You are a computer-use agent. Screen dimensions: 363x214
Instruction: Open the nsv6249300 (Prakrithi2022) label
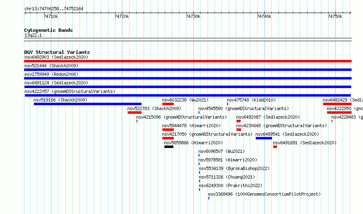tap(230, 185)
